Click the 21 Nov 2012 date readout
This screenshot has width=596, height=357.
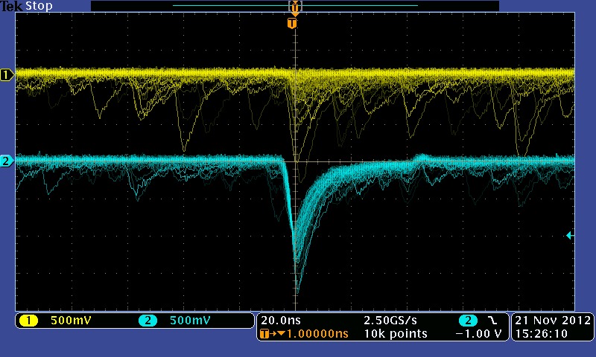(x=553, y=321)
